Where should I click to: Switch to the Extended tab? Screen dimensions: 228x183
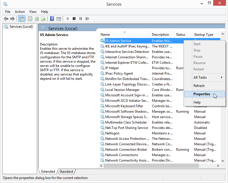[x=48, y=172]
